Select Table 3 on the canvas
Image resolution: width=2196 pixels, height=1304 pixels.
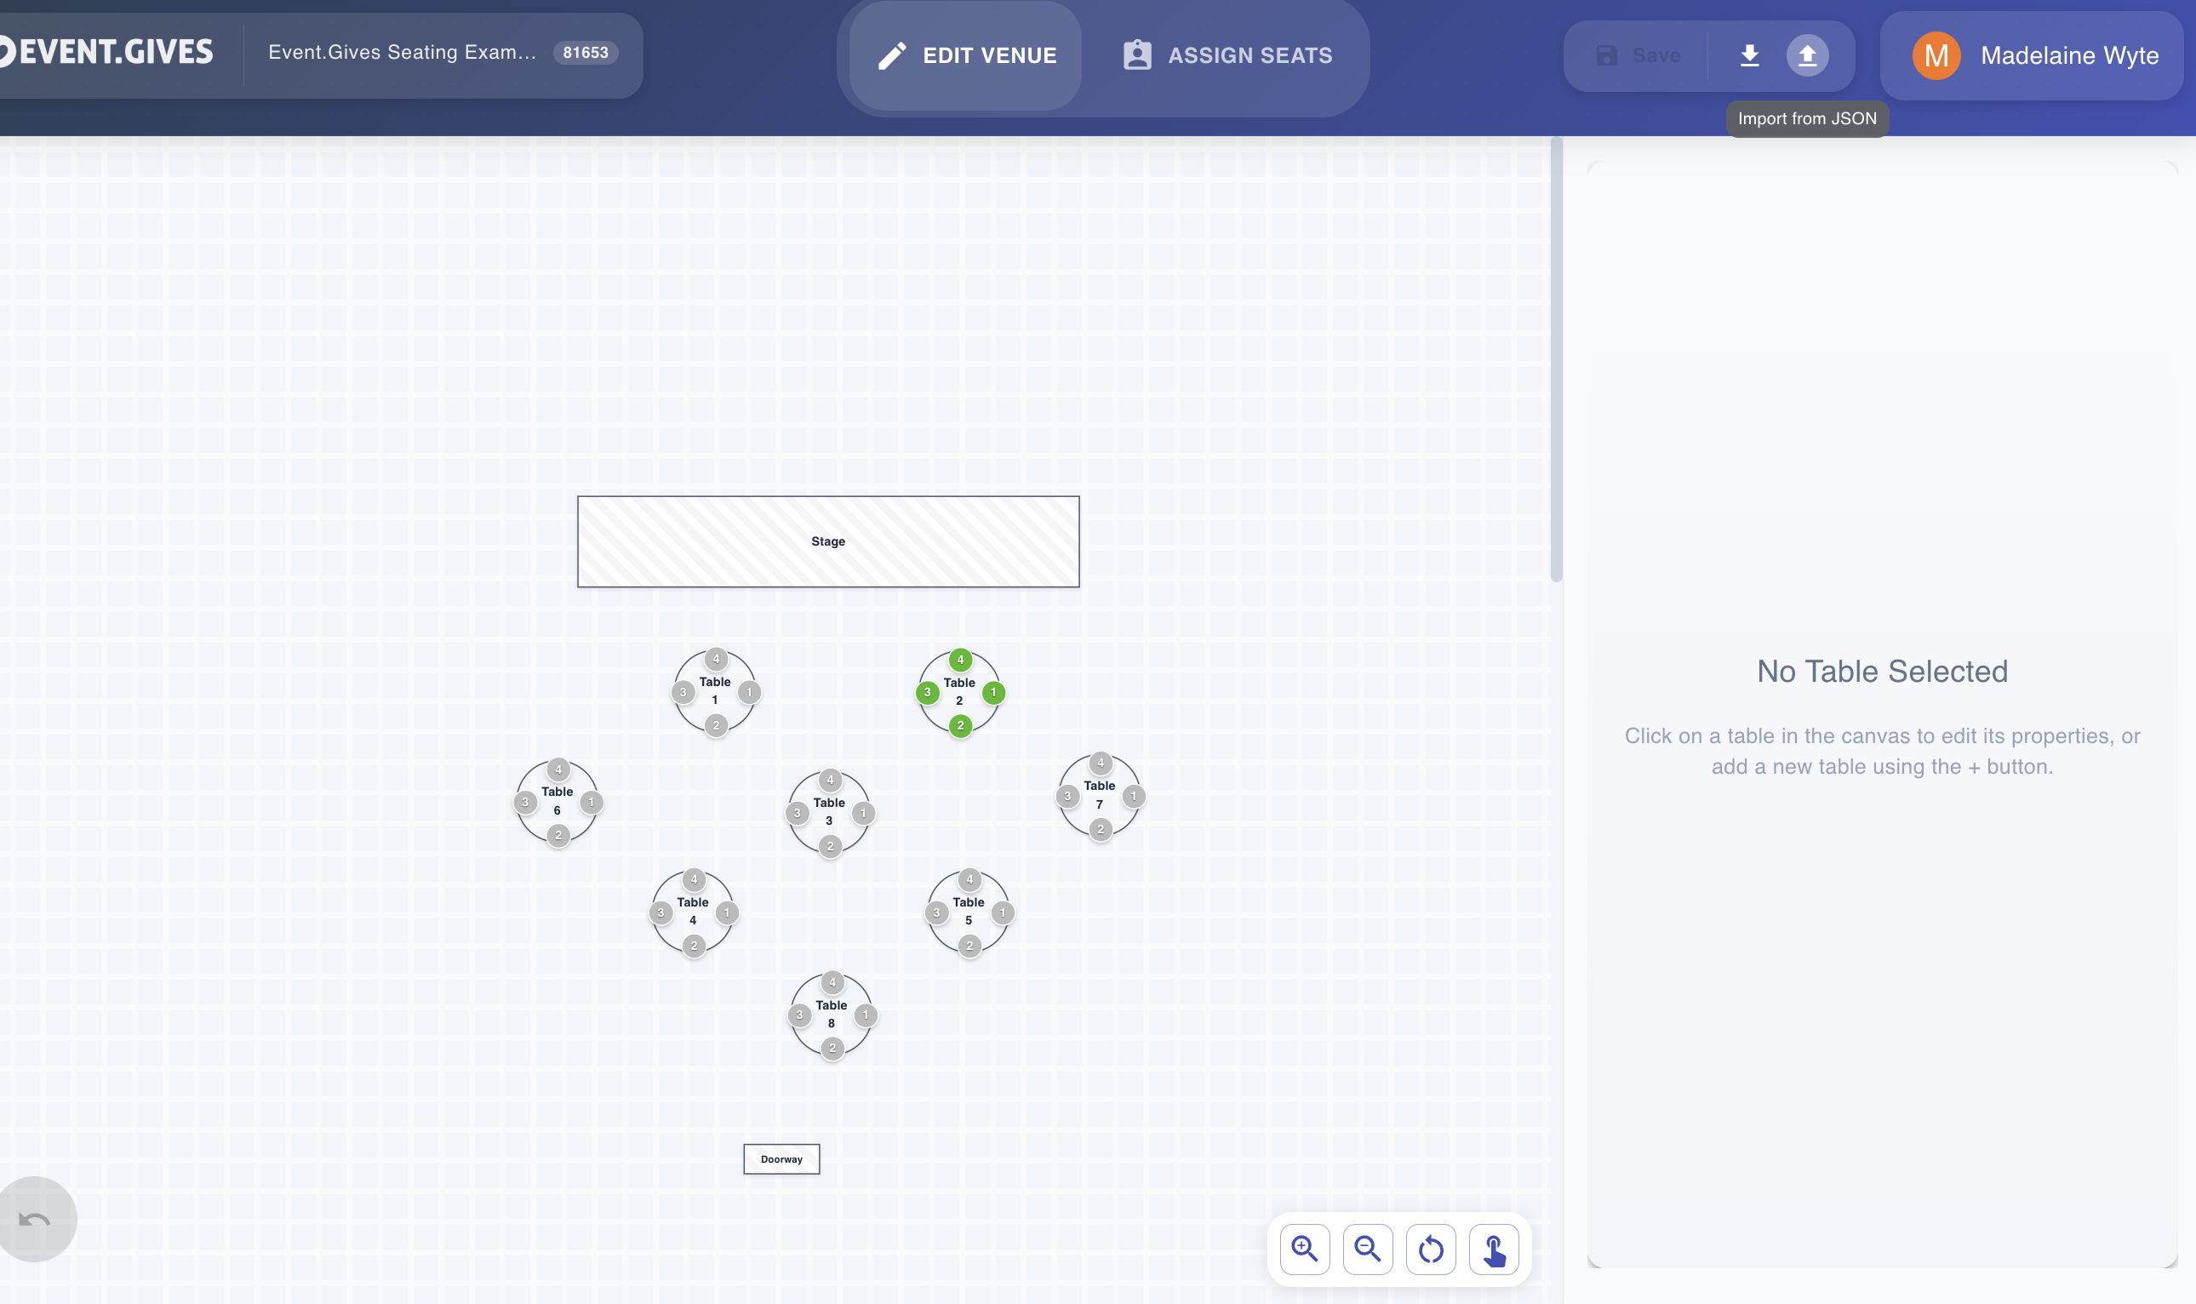829,812
